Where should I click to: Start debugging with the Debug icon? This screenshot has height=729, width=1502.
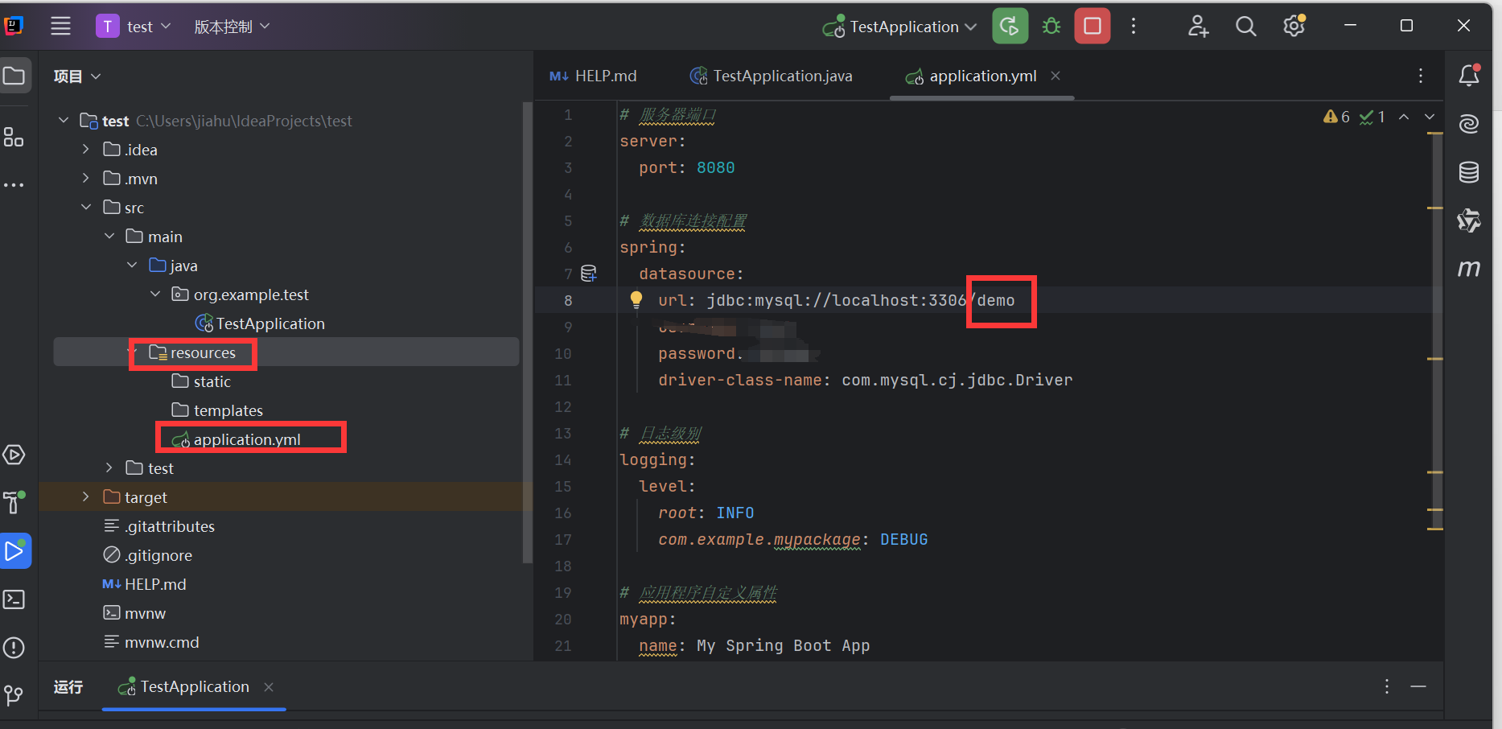[x=1051, y=26]
